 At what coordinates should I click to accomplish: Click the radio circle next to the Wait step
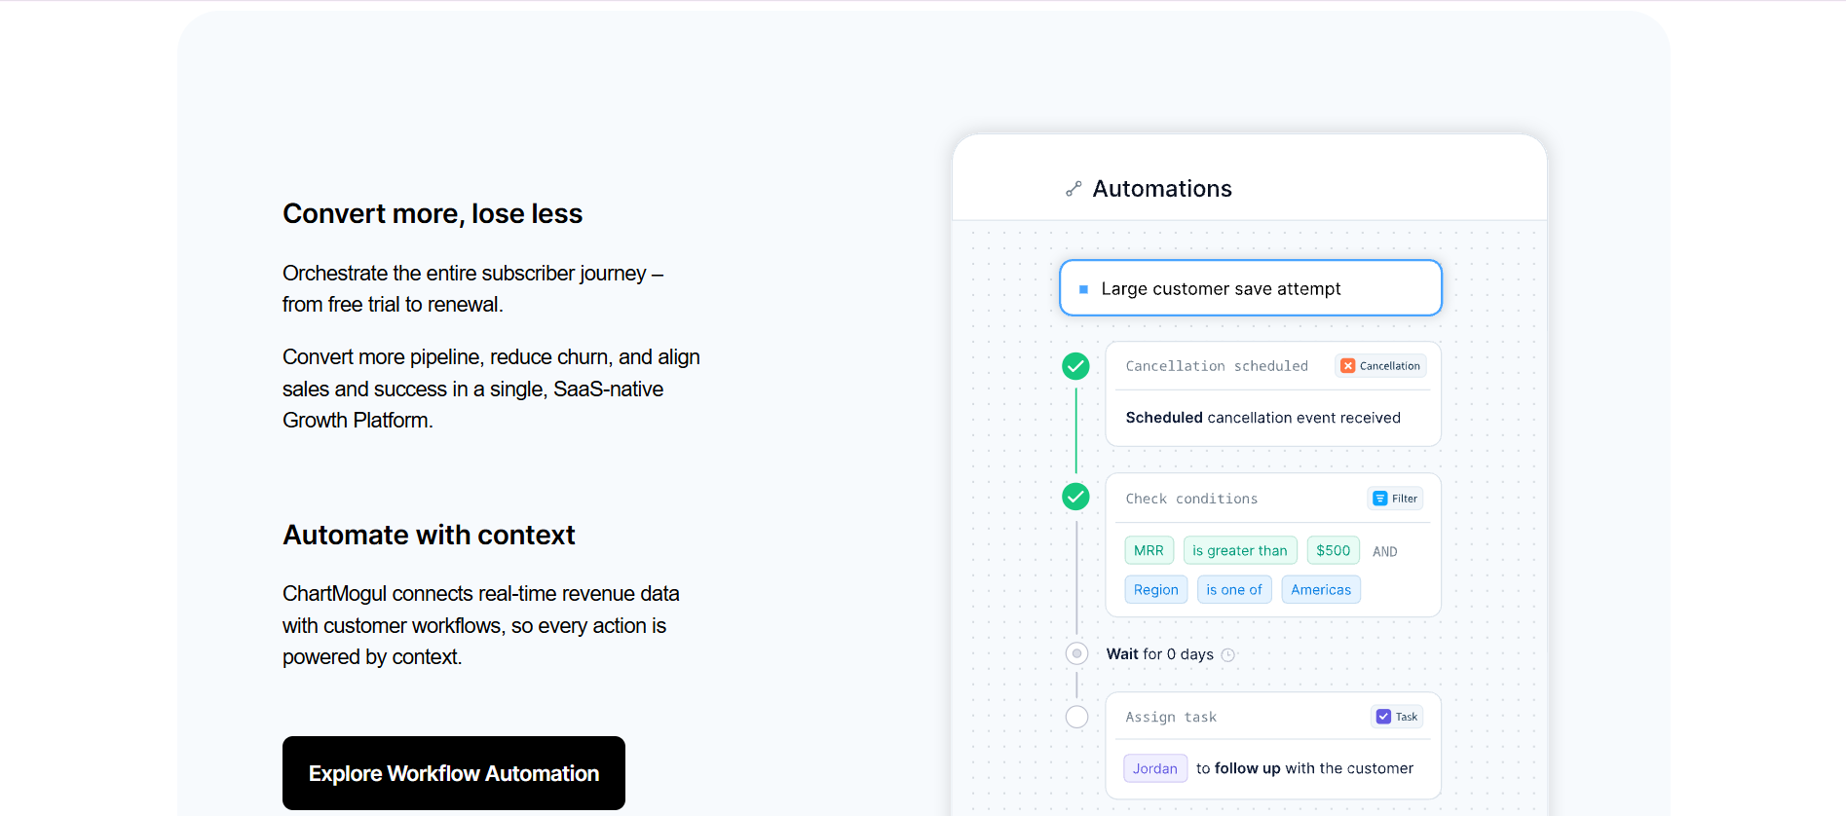(1076, 652)
